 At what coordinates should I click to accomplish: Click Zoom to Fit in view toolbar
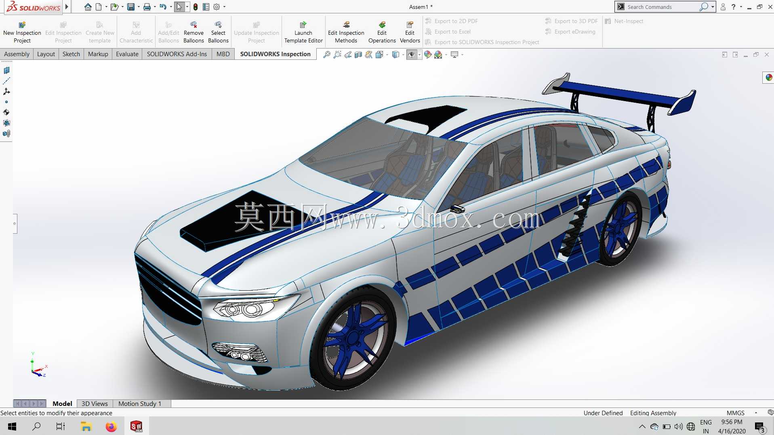[327, 55]
